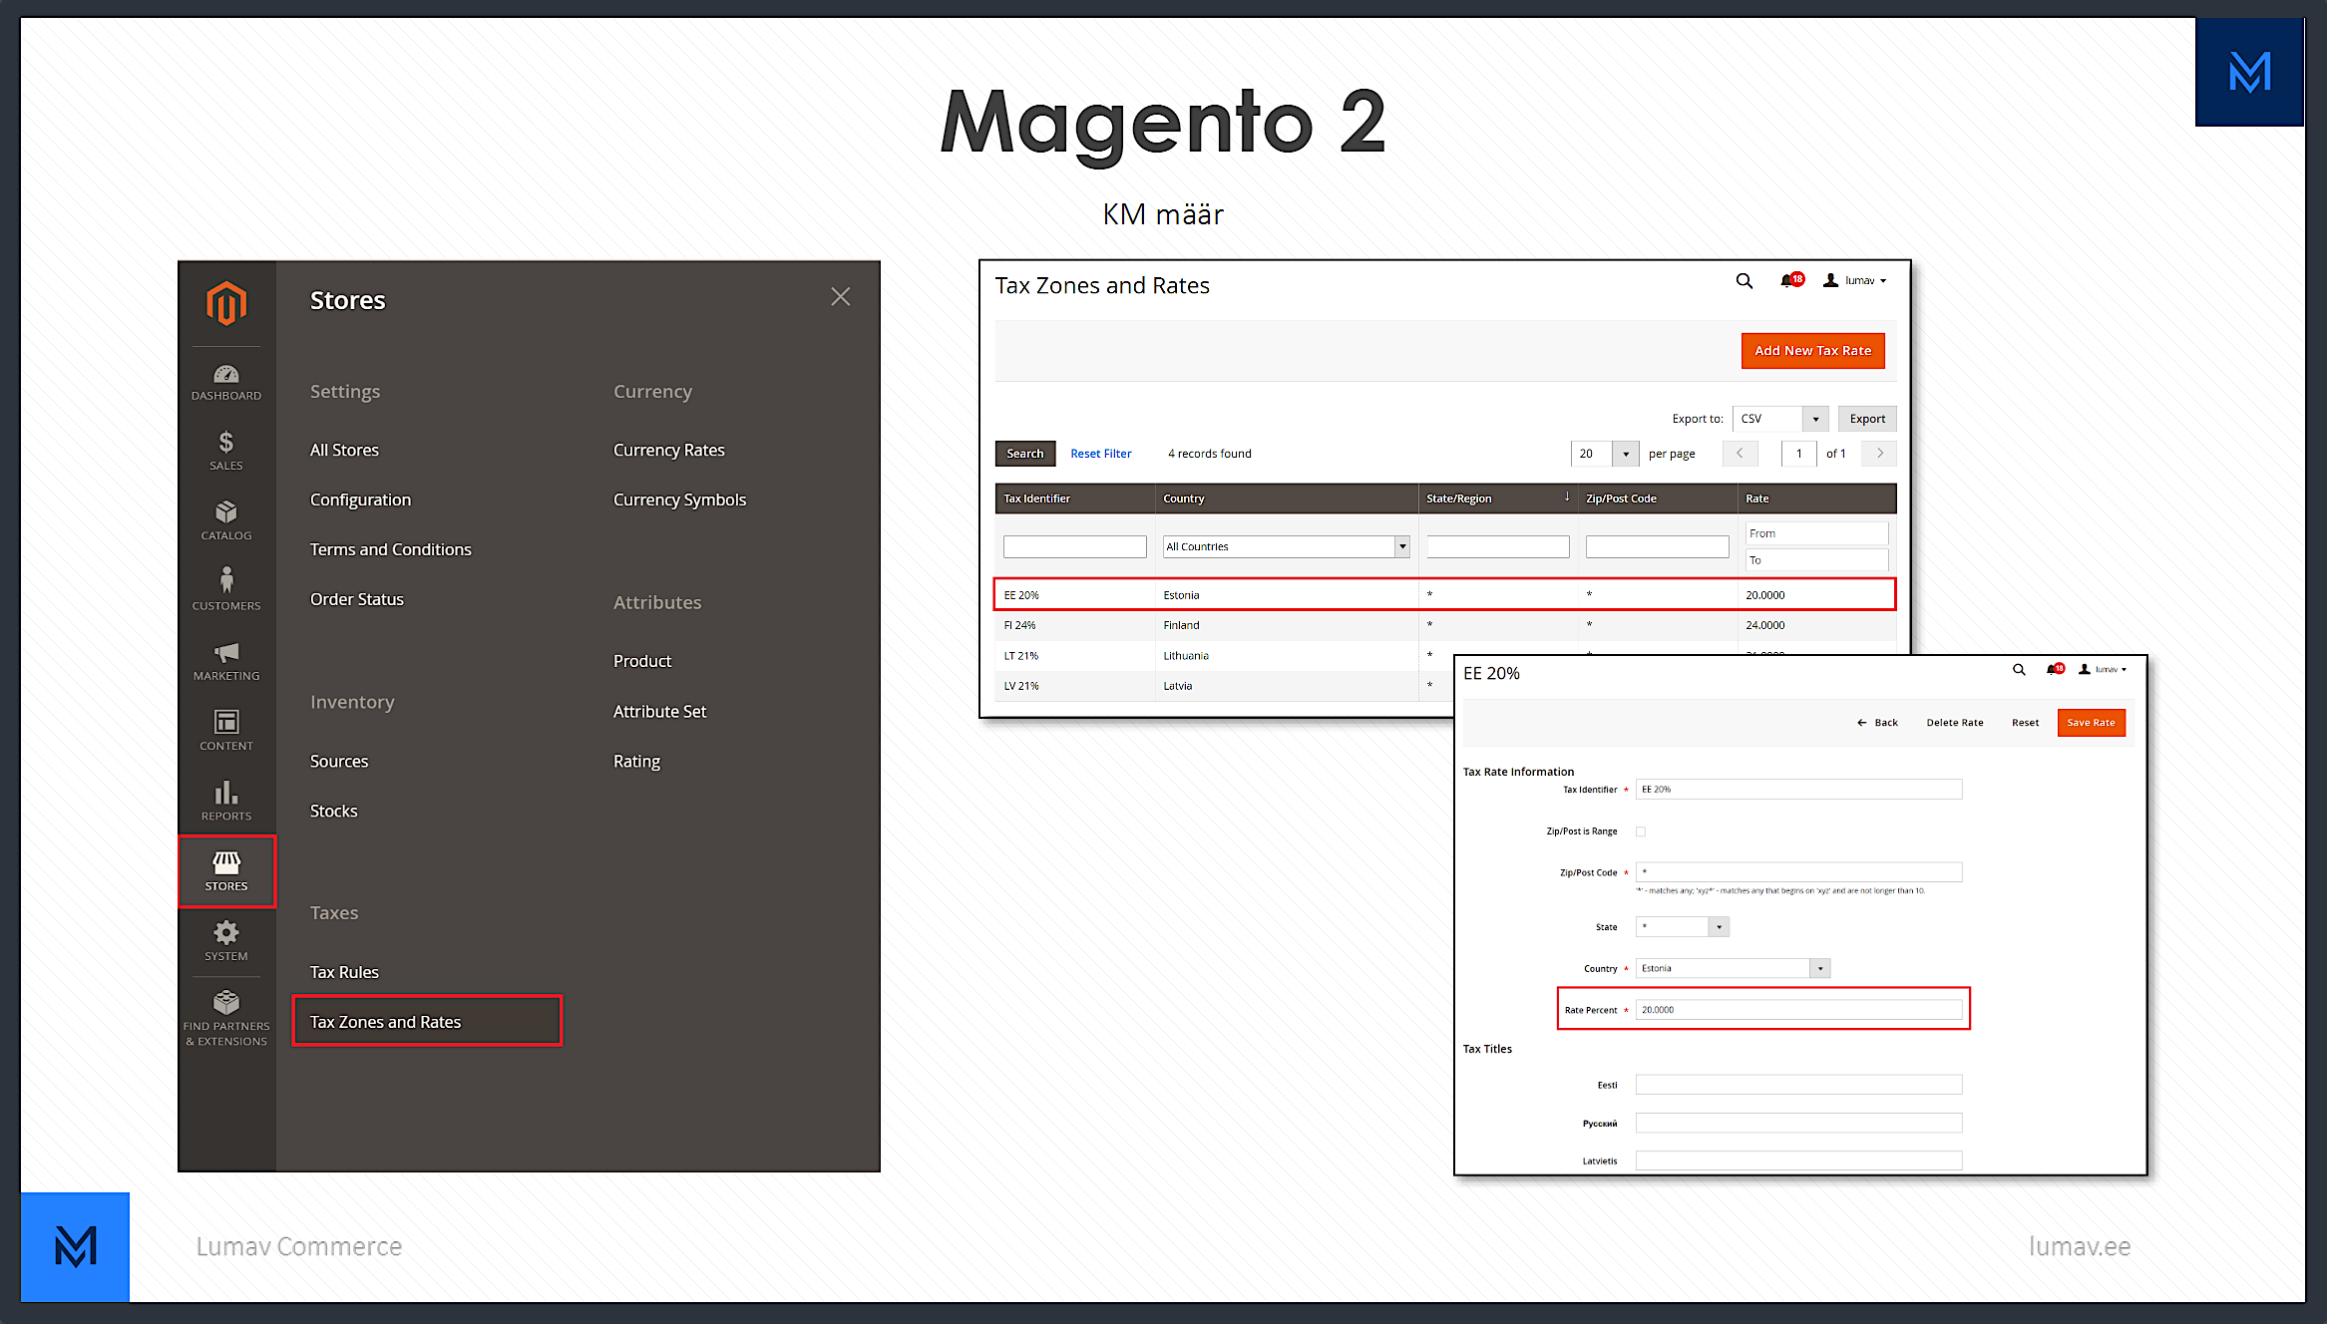
Task: Click the search icon in EE 20% window
Action: 2019,670
